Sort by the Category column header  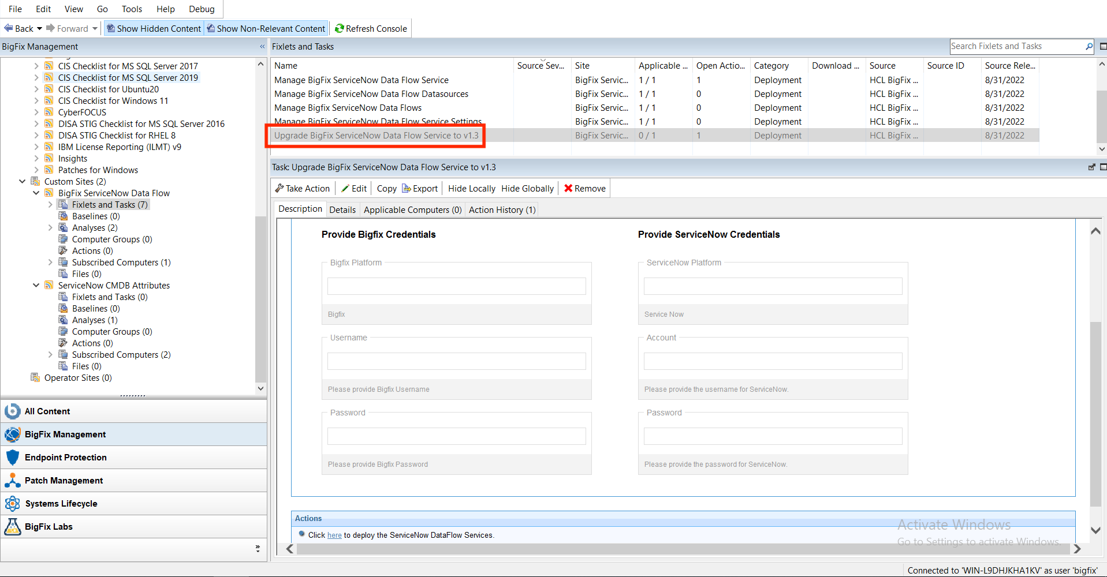pyautogui.click(x=779, y=66)
